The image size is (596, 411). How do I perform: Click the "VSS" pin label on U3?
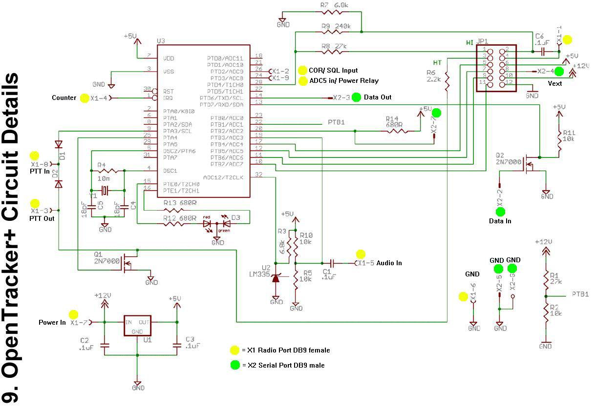[x=170, y=72]
